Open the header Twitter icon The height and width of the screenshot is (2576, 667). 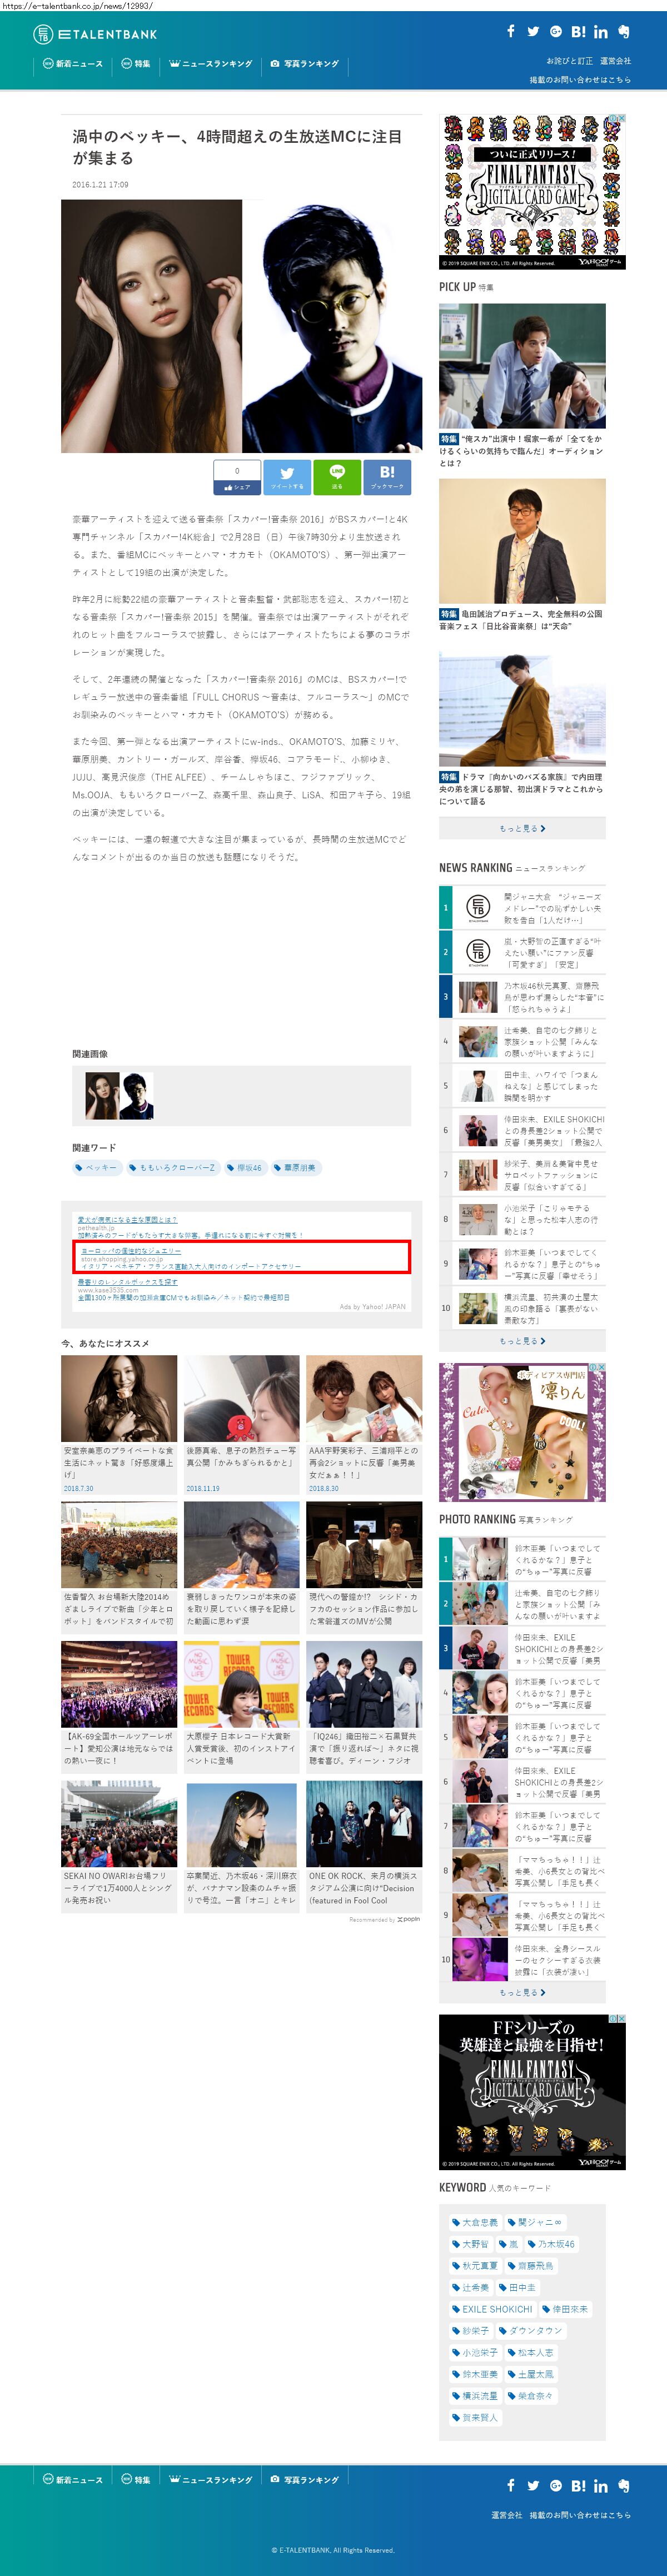pos(533,31)
